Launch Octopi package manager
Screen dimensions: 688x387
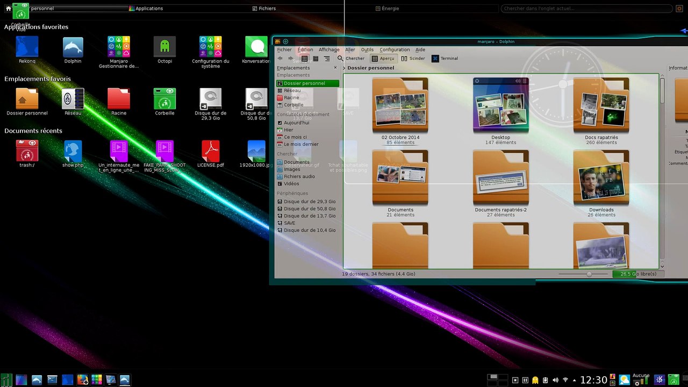coord(164,50)
